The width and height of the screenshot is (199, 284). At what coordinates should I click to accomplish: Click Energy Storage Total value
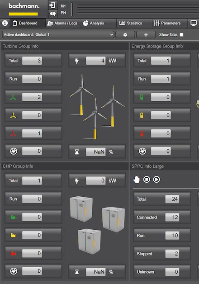(x=161, y=61)
